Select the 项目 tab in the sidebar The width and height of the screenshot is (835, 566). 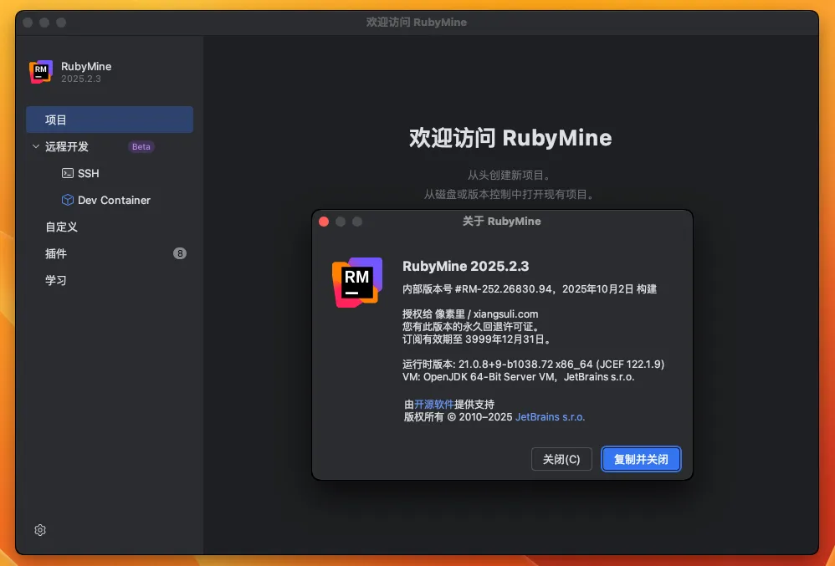pos(56,120)
